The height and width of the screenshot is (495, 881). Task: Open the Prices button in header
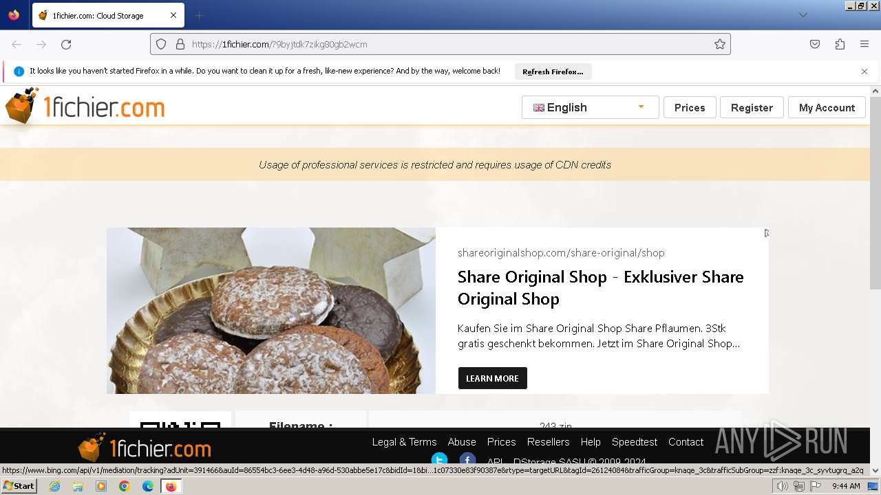click(x=690, y=107)
